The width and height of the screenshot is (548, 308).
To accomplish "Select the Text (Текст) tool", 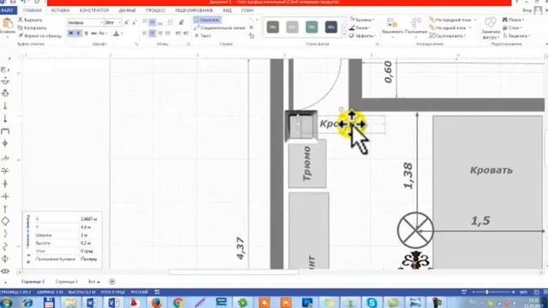I will (203, 36).
